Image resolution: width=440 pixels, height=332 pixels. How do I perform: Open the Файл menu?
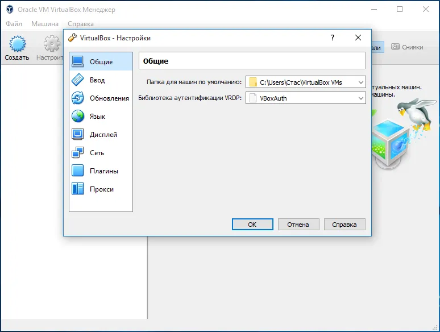coord(14,24)
